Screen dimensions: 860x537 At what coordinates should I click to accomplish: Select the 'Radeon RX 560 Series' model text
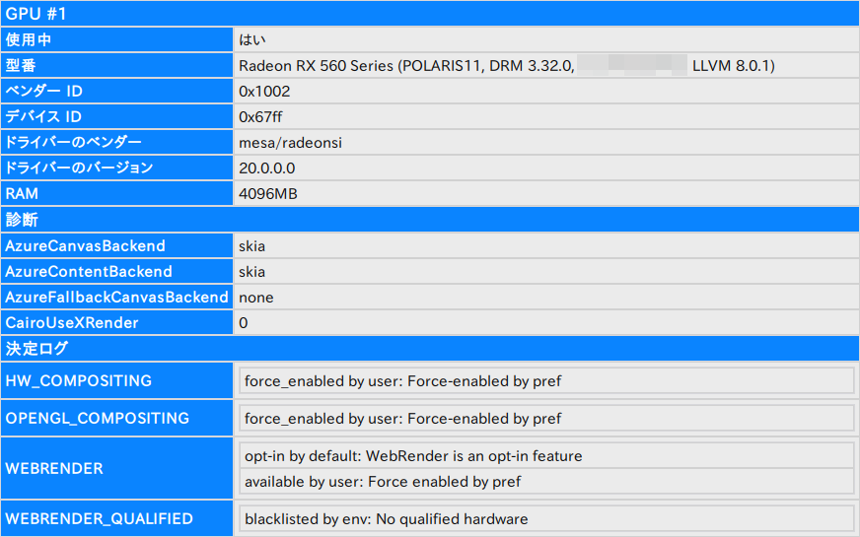pyautogui.click(x=316, y=66)
